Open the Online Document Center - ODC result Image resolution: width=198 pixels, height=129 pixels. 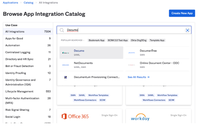tap(157, 65)
